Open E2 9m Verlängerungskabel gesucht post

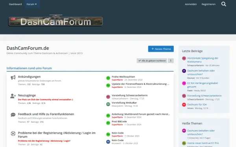203,85
